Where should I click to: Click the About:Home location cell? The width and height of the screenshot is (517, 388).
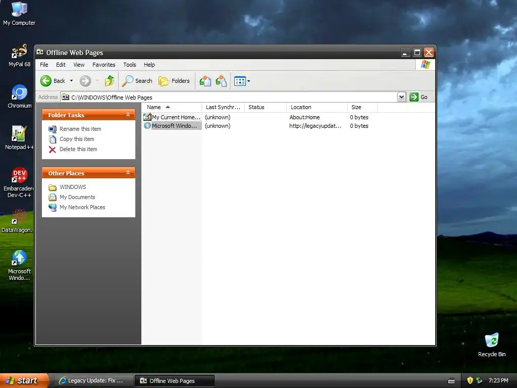click(304, 117)
